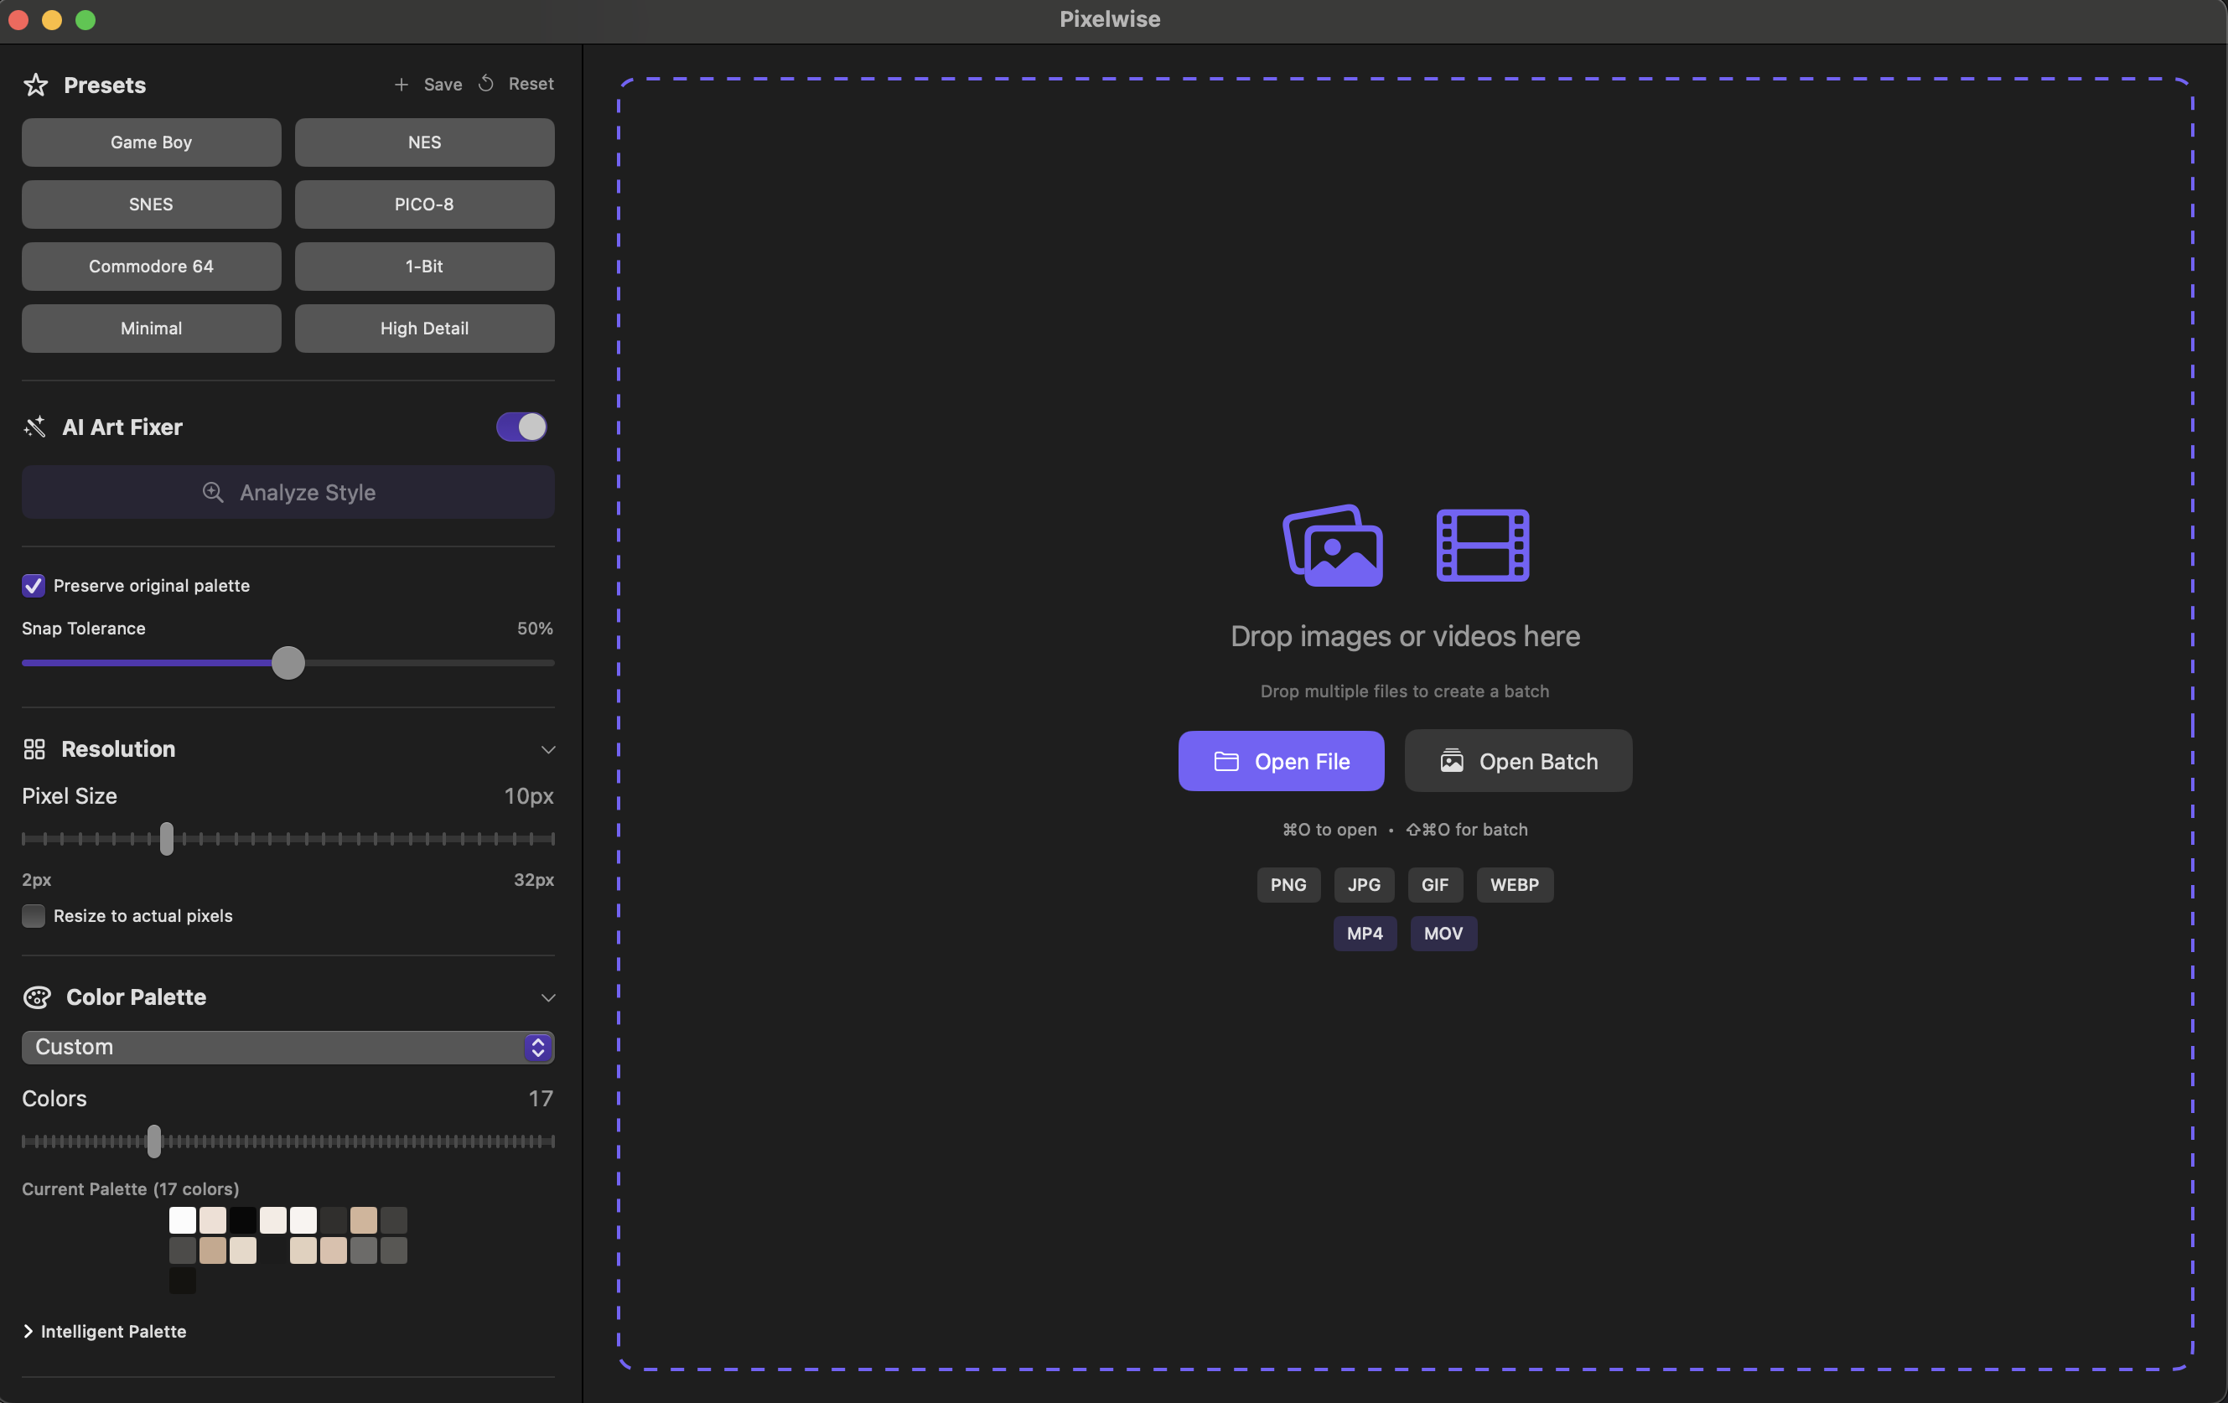
Task: Click the circular arrow Reset icon
Action: pyautogui.click(x=486, y=83)
